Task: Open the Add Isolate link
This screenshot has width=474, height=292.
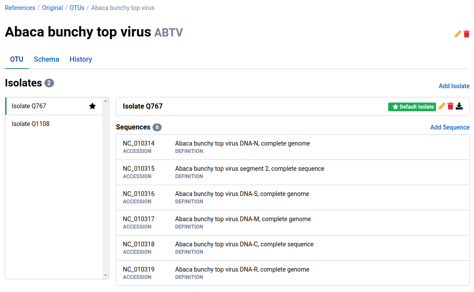Action: (454, 86)
